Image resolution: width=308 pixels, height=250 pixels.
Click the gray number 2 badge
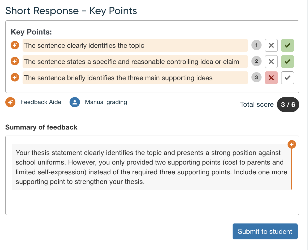click(256, 62)
